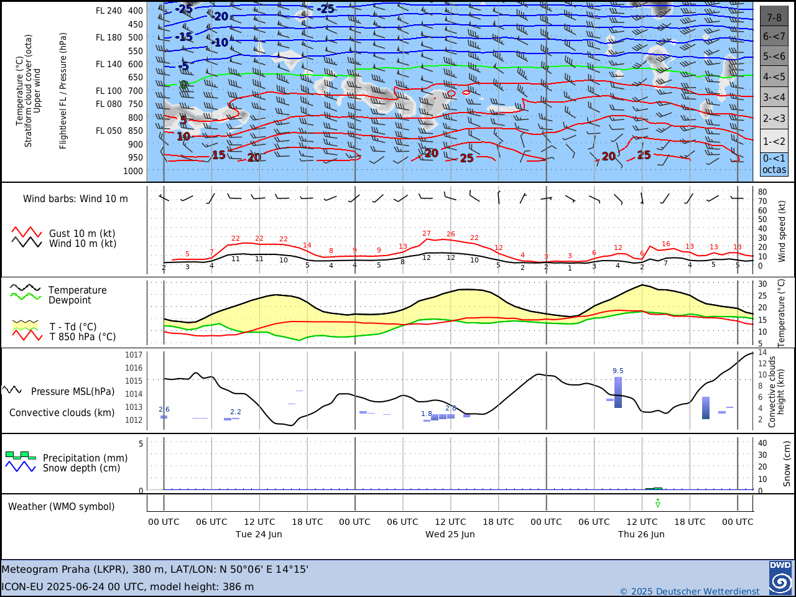Open the Deutscher Wetterdienst copyright link
The height and width of the screenshot is (597, 796).
click(690, 591)
